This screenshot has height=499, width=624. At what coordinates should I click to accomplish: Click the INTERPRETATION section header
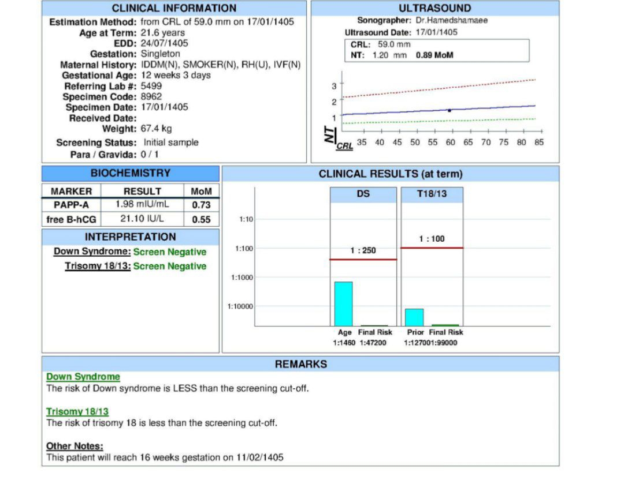click(131, 237)
